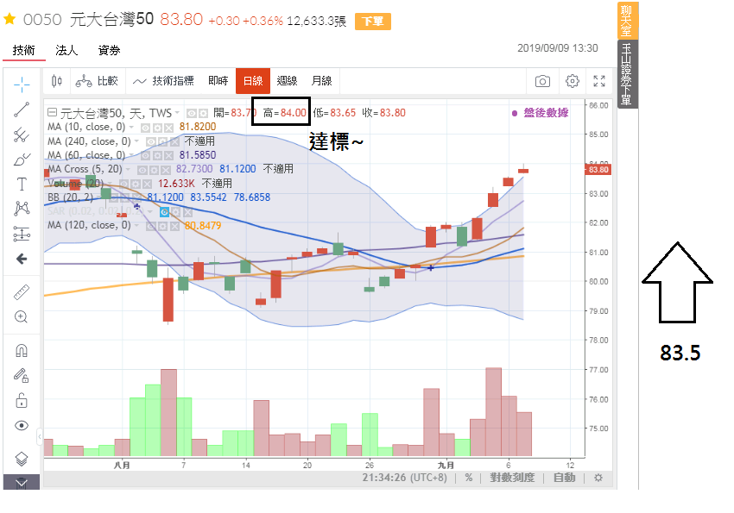This screenshot has width=734, height=513.
Task: Select the 月線 monthly chart tab
Action: point(321,81)
